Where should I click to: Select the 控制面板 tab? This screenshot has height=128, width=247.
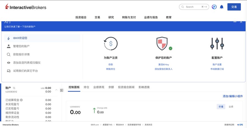[x=74, y=87]
